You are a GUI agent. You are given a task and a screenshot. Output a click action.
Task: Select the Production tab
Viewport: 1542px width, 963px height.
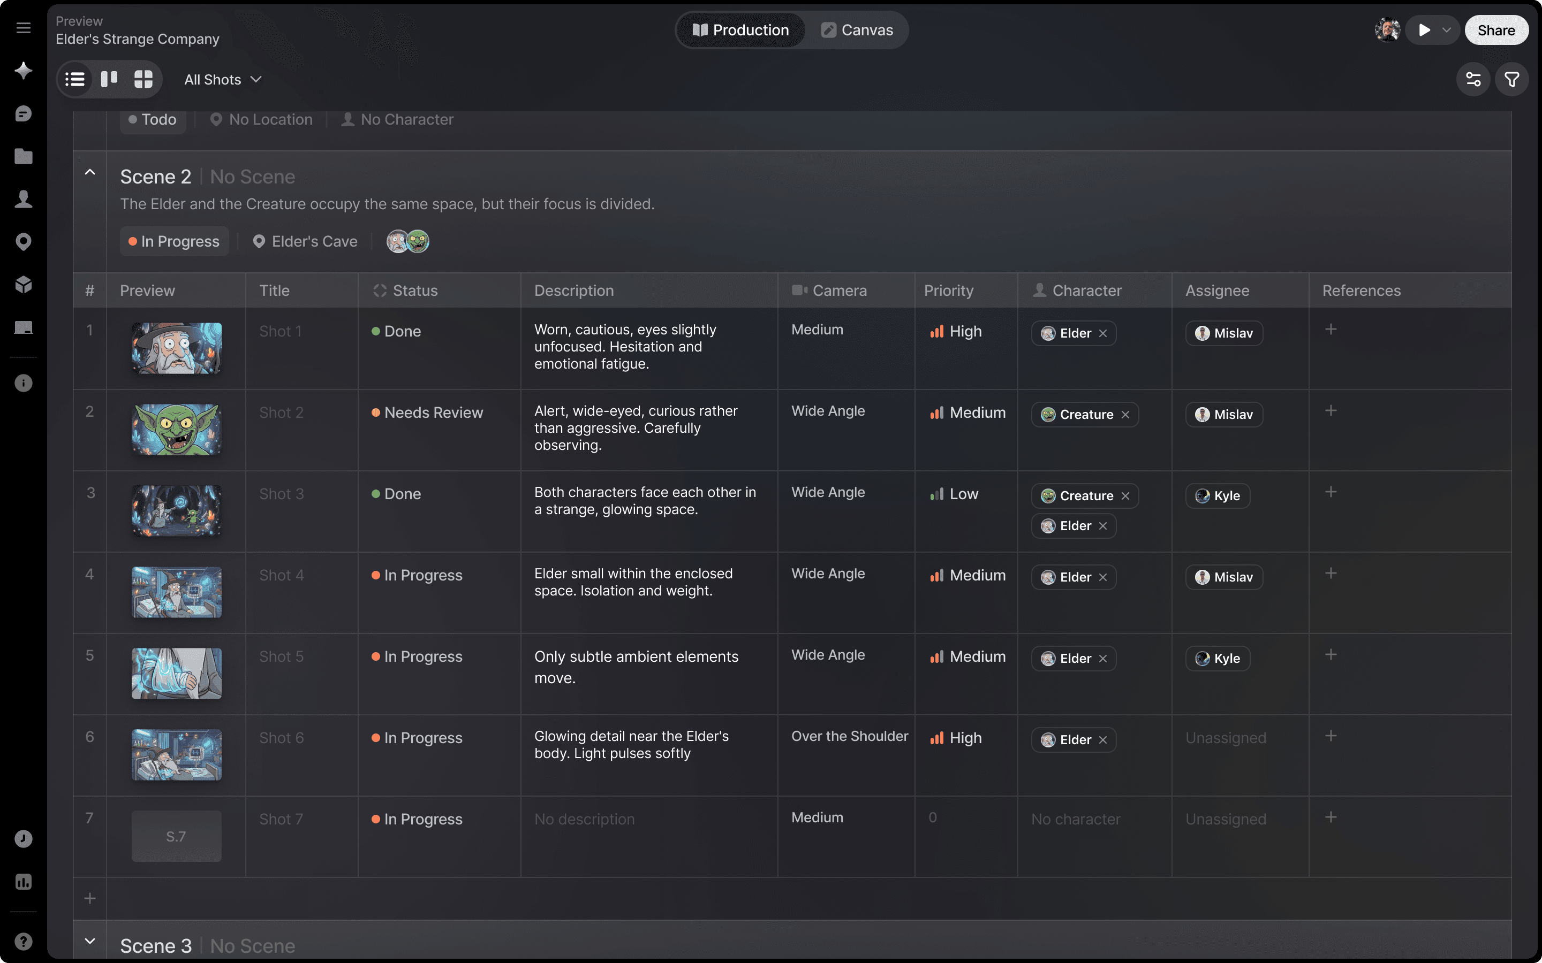point(740,30)
